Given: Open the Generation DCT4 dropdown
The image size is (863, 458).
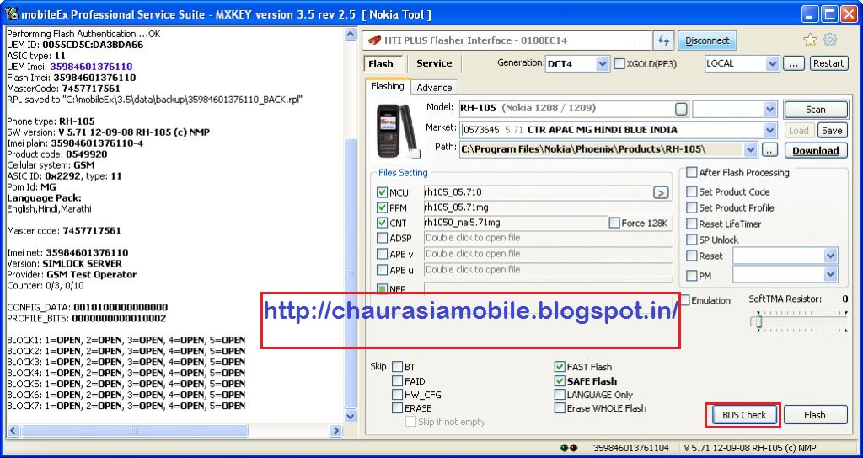Looking at the screenshot, I should (602, 64).
